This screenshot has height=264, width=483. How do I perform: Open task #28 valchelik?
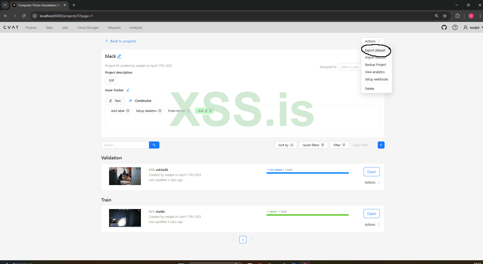click(x=372, y=172)
